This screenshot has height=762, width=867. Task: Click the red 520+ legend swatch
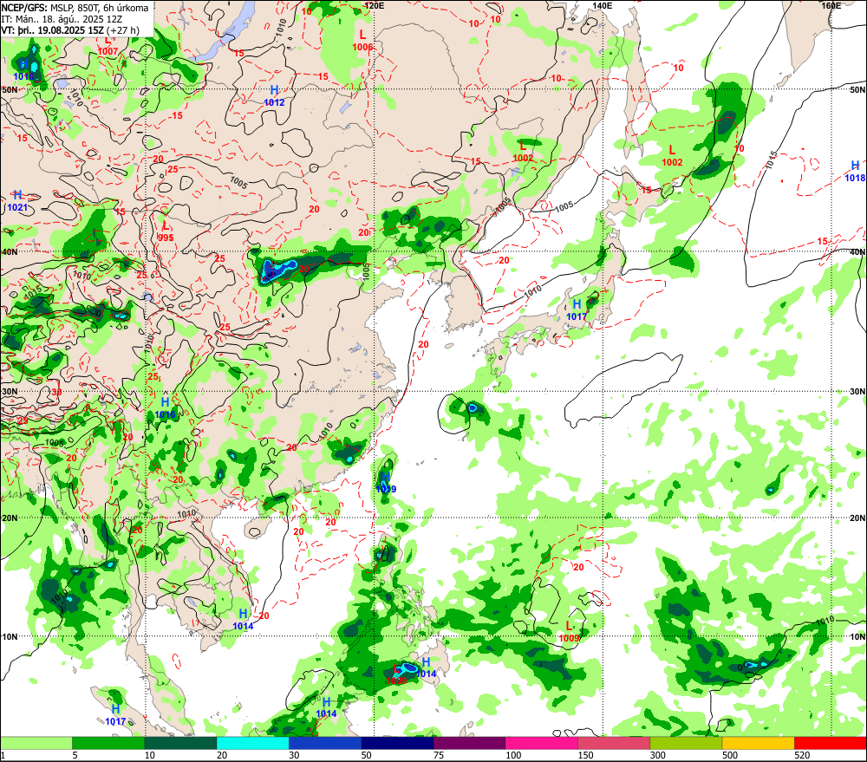pos(831,743)
